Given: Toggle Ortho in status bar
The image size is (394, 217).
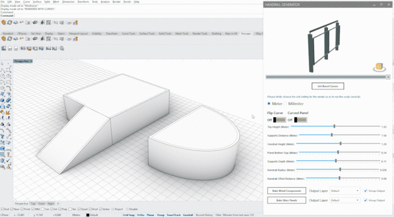Looking at the screenshot, I should [141, 215].
